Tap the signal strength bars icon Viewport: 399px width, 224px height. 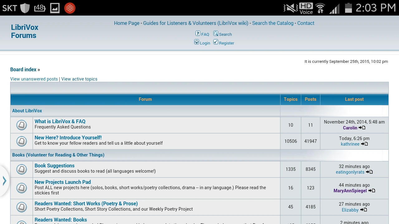pos(334,8)
